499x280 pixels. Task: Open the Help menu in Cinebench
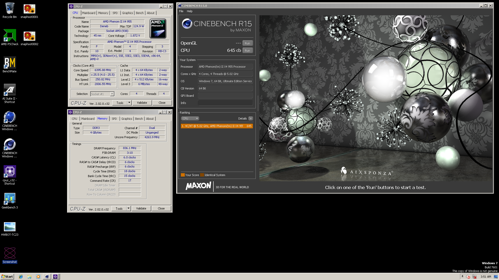click(189, 11)
